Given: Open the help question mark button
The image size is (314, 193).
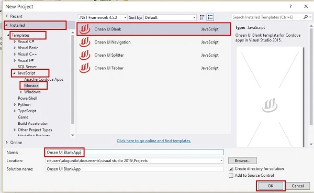Looking at the screenshot, I should pyautogui.click(x=290, y=6).
